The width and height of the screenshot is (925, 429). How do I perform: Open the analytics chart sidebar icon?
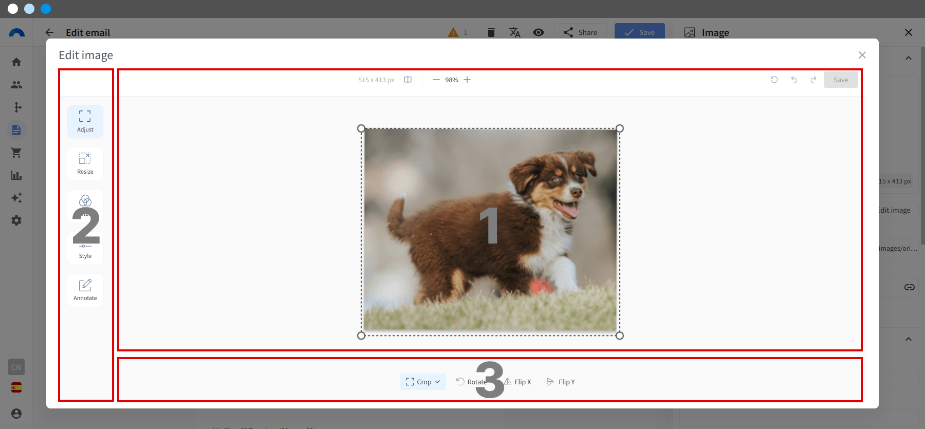coord(16,175)
